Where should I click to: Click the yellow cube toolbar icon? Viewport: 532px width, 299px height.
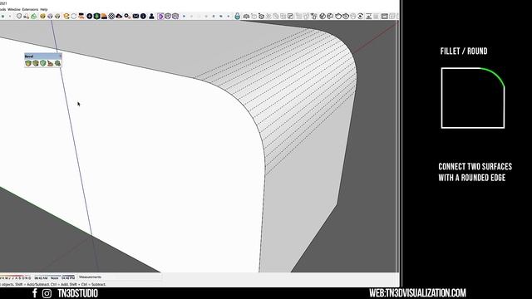click(x=42, y=16)
